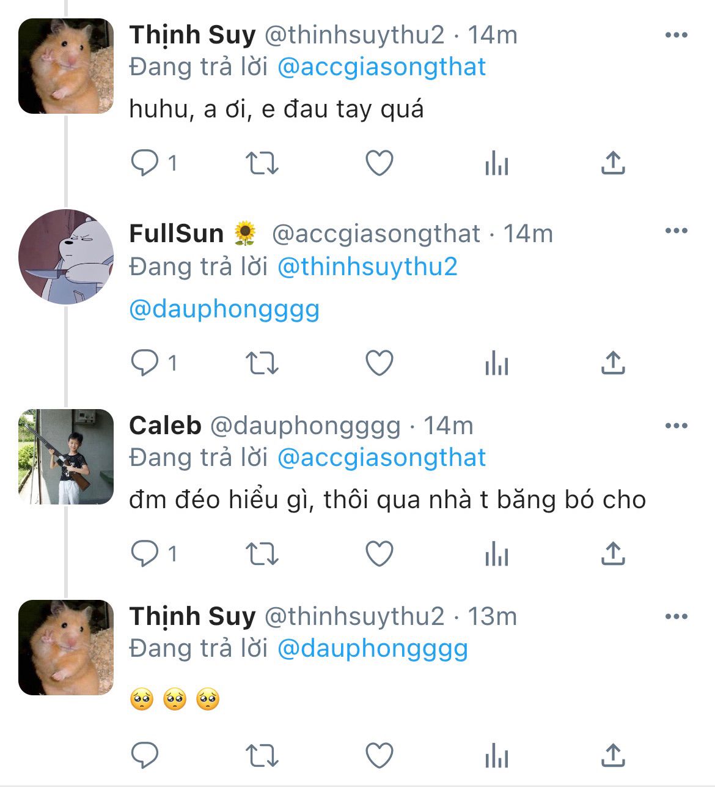Open FullSun's bear avatar profile
Viewport: 715px width, 787px height.
pos(66,257)
